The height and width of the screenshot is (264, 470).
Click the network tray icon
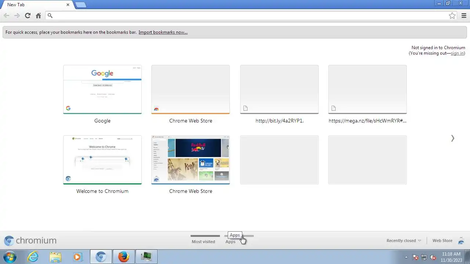[424, 257]
